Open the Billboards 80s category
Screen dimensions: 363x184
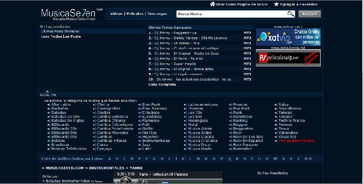pyautogui.click(x=64, y=133)
